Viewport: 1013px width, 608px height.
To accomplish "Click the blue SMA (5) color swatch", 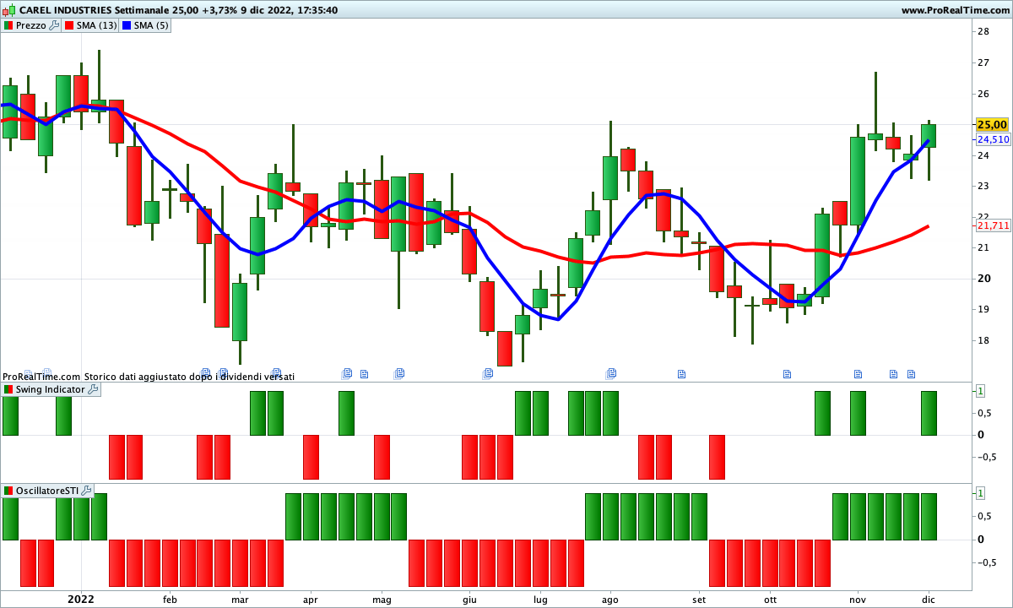I will pyautogui.click(x=127, y=25).
